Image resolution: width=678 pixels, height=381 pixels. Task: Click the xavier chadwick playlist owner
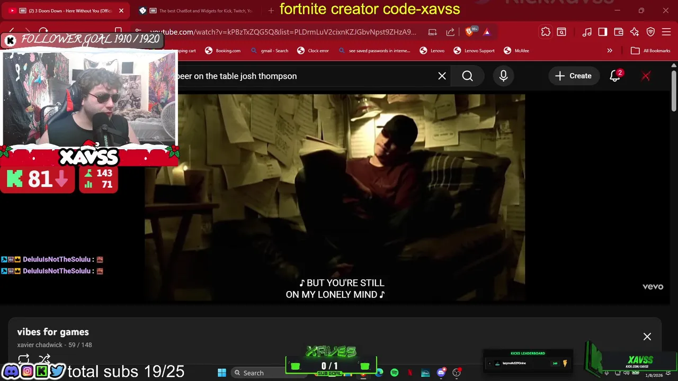[x=41, y=345]
